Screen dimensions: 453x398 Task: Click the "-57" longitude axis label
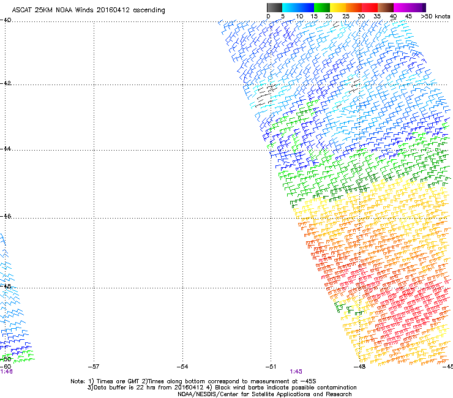(x=94, y=367)
